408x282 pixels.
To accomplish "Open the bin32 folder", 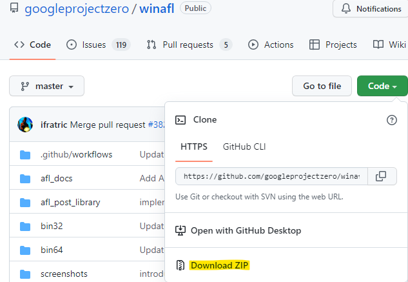I will point(52,227).
